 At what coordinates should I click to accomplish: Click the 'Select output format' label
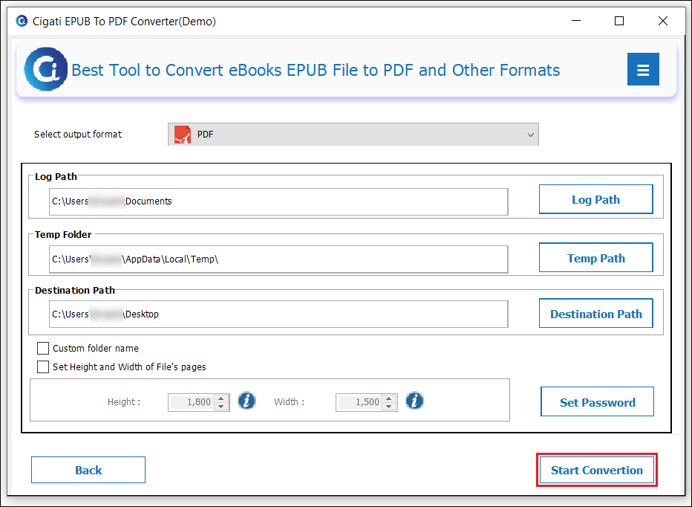(x=78, y=135)
